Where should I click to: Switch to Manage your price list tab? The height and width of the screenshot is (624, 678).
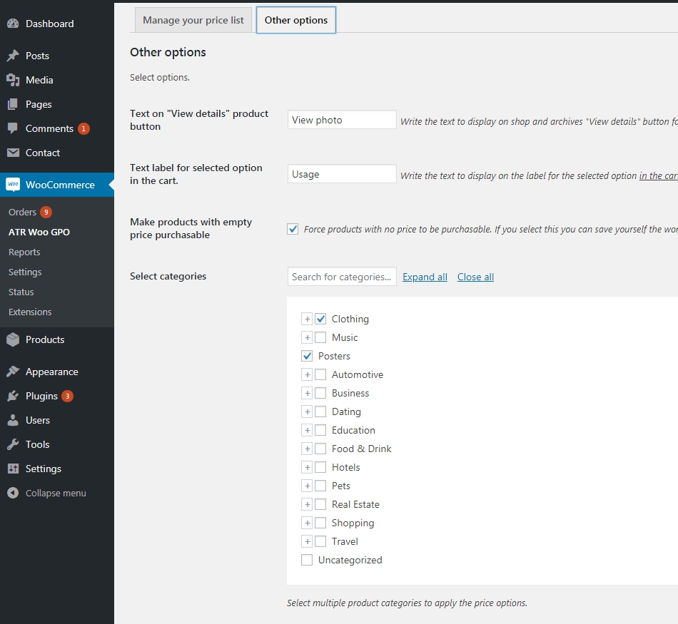(x=193, y=20)
